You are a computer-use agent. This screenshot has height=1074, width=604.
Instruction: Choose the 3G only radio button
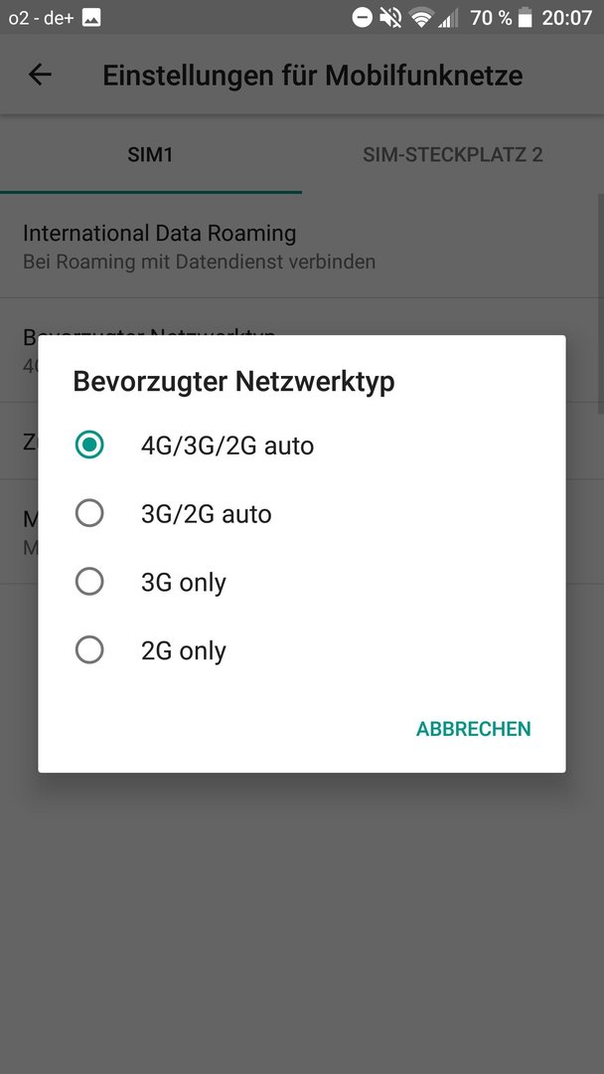tap(89, 582)
